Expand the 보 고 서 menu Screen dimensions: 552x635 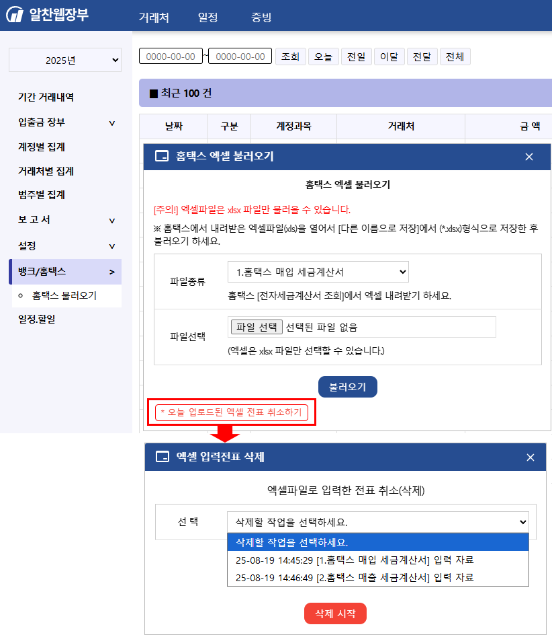click(x=112, y=221)
